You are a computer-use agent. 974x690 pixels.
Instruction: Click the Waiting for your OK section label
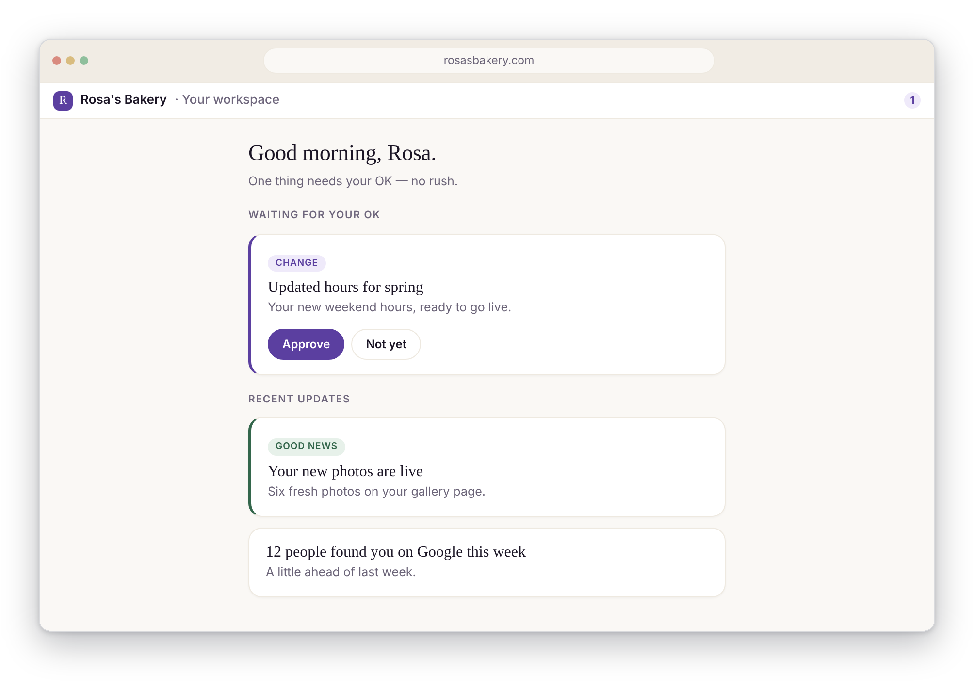[x=314, y=215]
